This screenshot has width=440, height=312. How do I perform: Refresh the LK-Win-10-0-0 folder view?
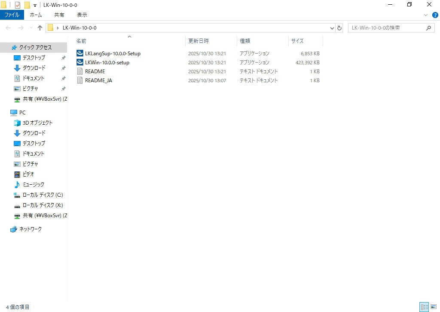(x=339, y=28)
